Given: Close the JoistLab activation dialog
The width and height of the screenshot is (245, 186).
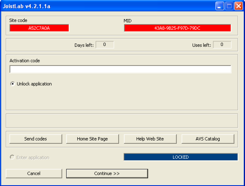Looking at the screenshot, I should [239, 6].
